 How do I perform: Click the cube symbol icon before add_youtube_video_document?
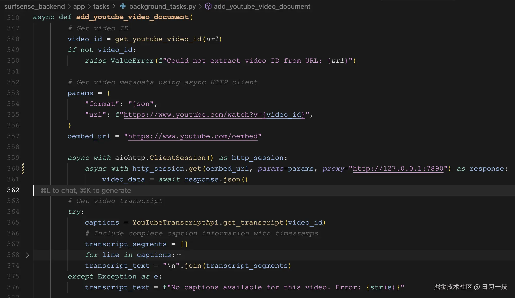(209, 6)
